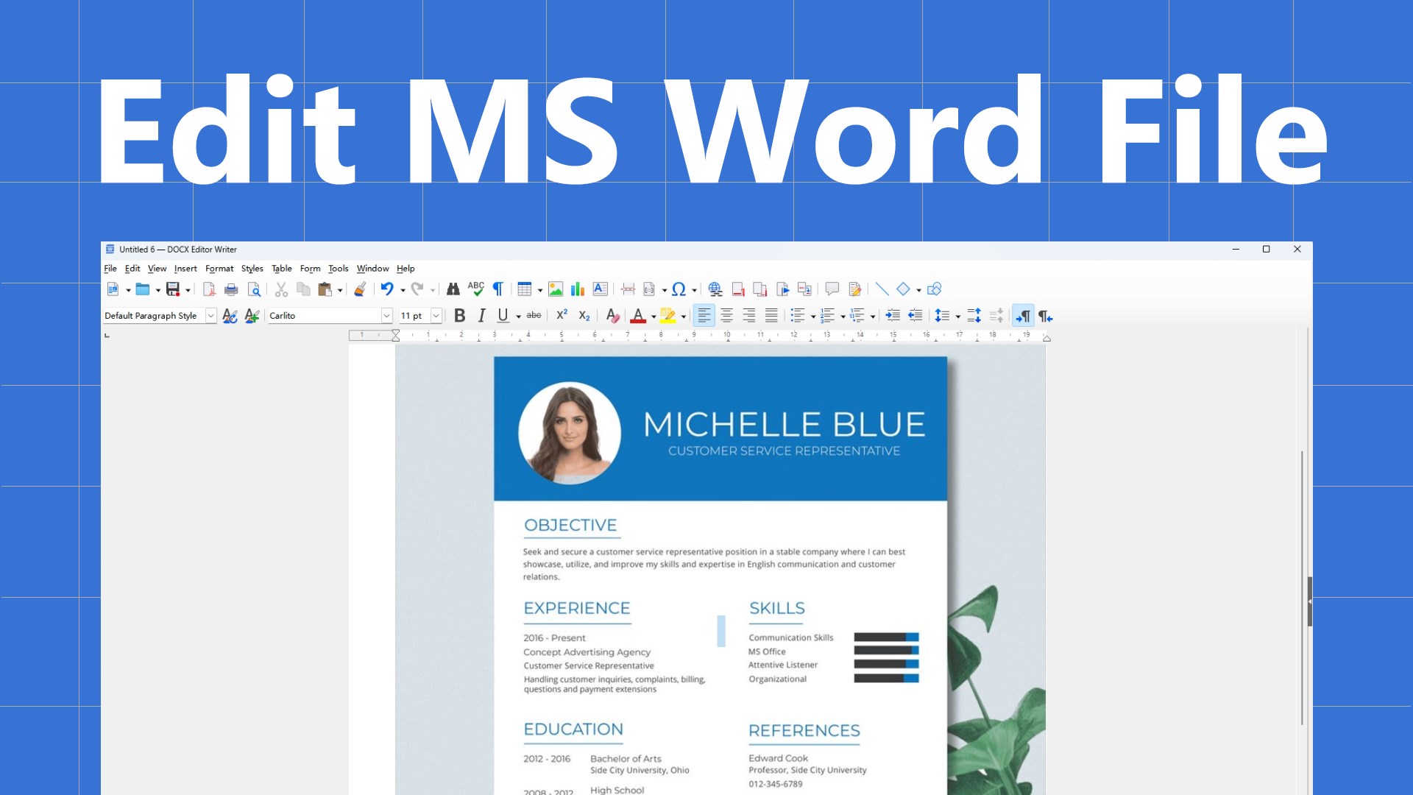Image resolution: width=1413 pixels, height=795 pixels.
Task: Toggle Center alignment
Action: pyautogui.click(x=726, y=316)
